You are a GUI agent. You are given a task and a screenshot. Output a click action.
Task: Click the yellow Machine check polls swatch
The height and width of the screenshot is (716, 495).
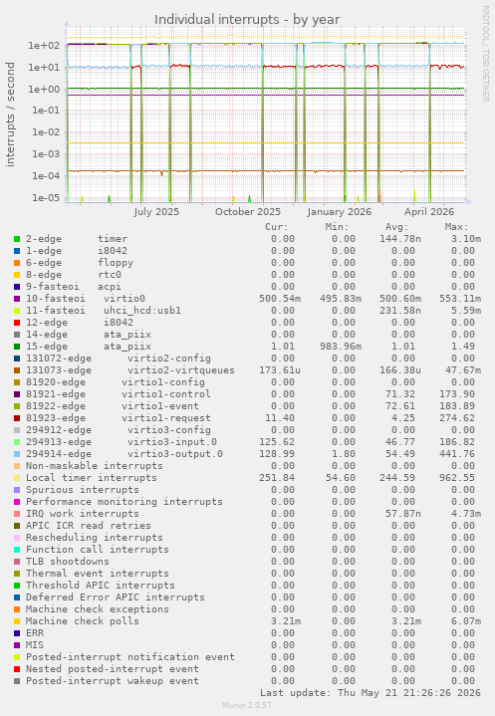tap(17, 621)
